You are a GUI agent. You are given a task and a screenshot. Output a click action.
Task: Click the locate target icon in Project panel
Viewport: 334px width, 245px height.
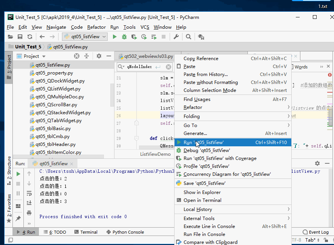(x=77, y=56)
